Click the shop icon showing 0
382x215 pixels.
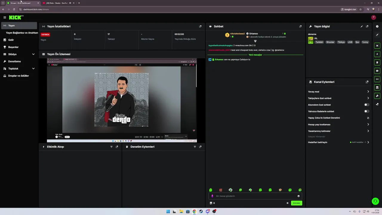point(212,203)
